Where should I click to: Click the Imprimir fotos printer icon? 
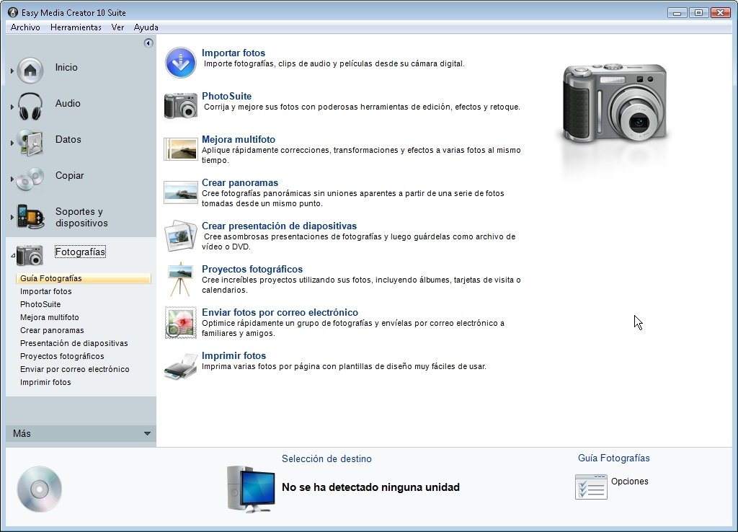[x=181, y=366]
